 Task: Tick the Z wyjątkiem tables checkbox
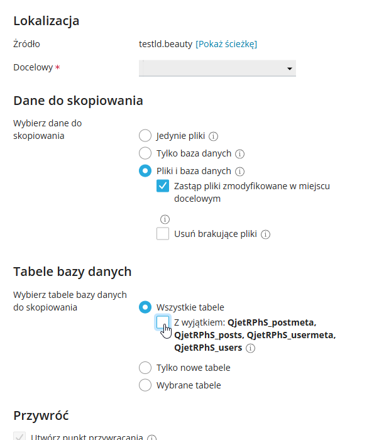point(163,322)
